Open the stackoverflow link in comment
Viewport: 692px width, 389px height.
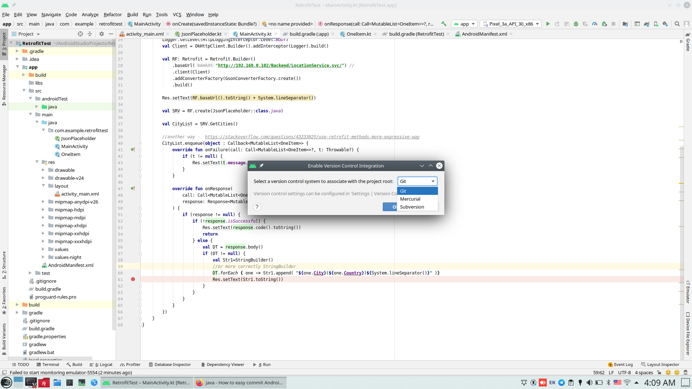[x=312, y=137]
